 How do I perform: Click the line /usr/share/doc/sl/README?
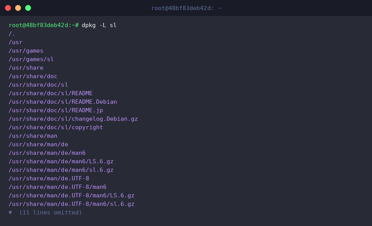coord(50,93)
